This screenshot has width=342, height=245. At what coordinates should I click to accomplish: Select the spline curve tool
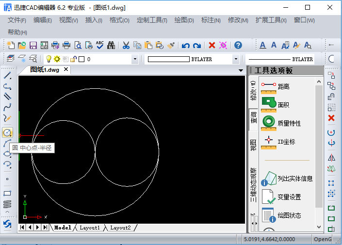7,107
